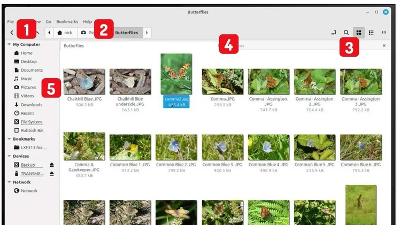
Task: Open the nick home path button
Action: point(65,33)
